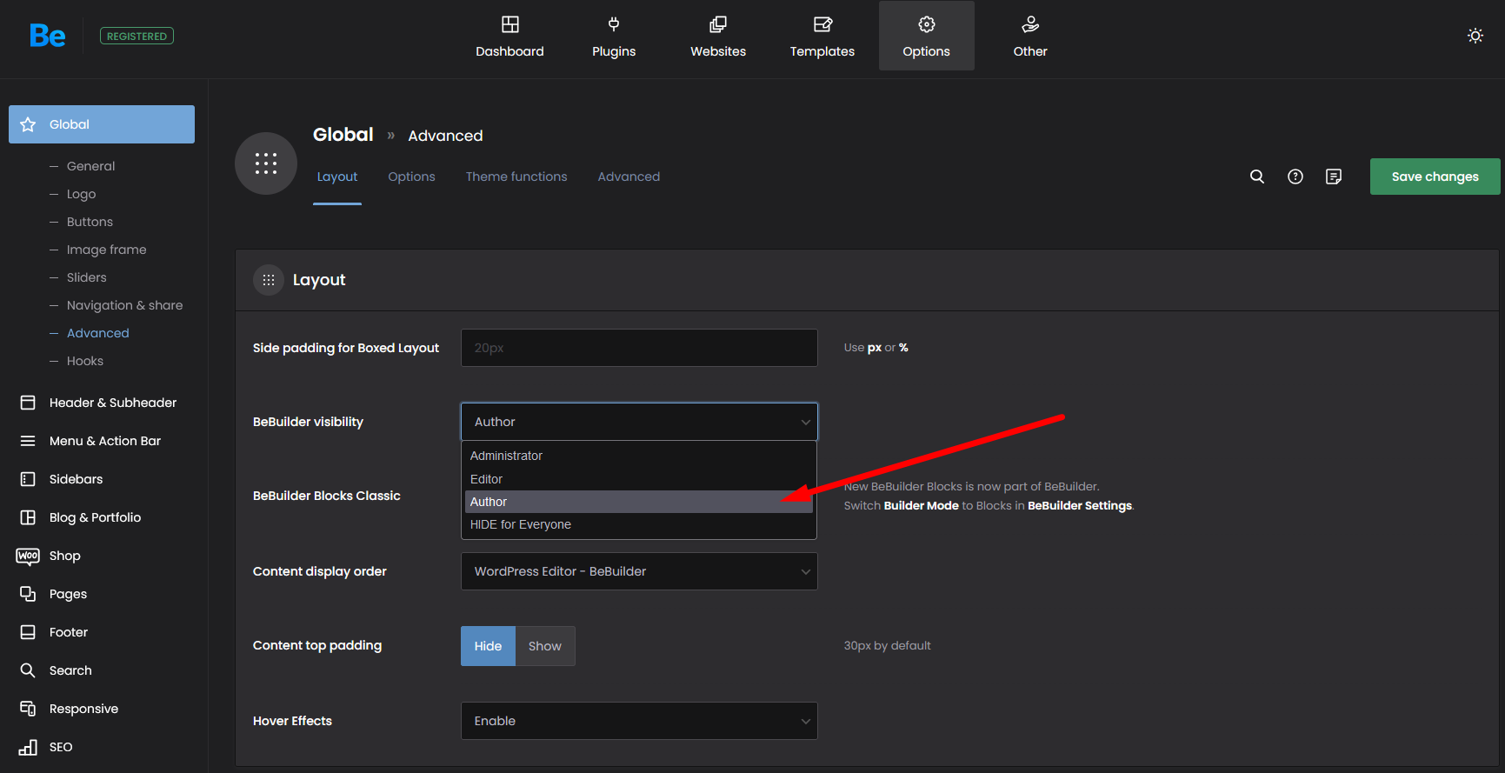Open Responsive section label
The image size is (1505, 773).
83,709
